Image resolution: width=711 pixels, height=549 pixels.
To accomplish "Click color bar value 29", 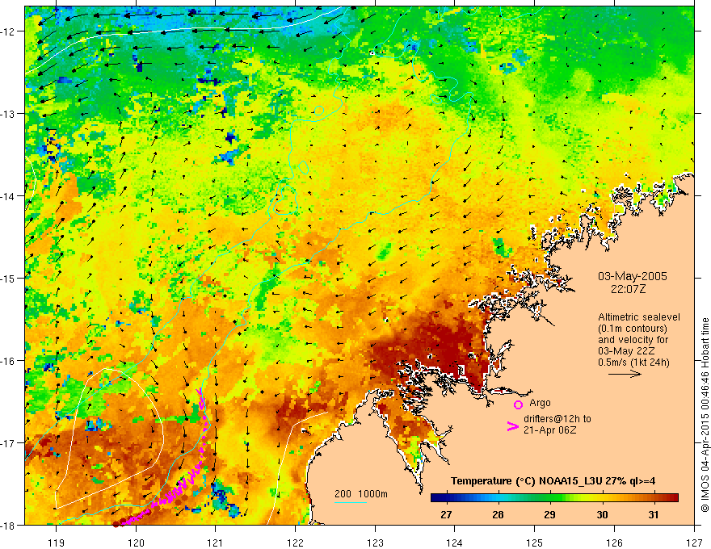I will click(x=549, y=514).
